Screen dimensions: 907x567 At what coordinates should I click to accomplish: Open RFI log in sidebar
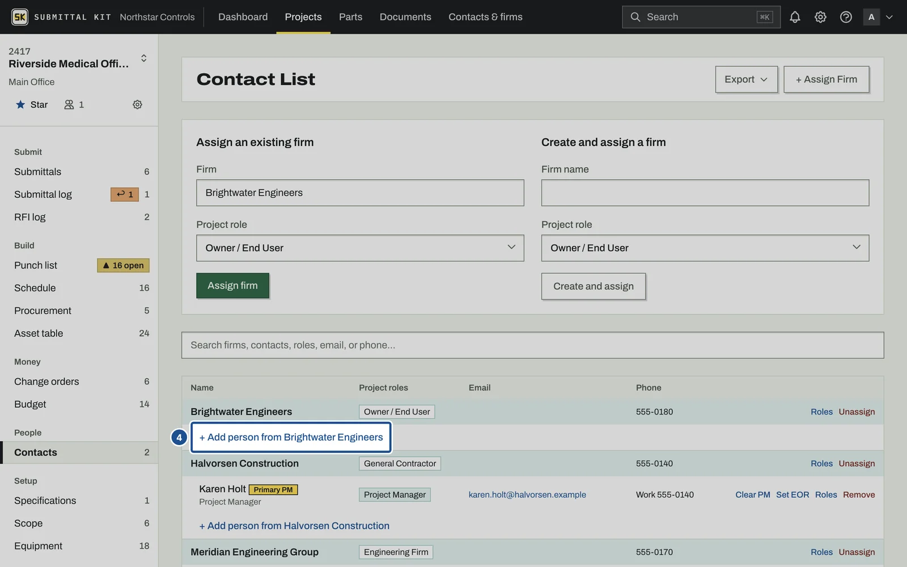(79, 217)
